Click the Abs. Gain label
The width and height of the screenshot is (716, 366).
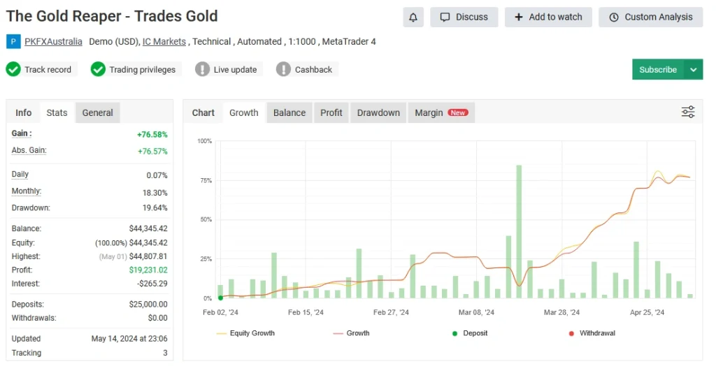coord(29,151)
